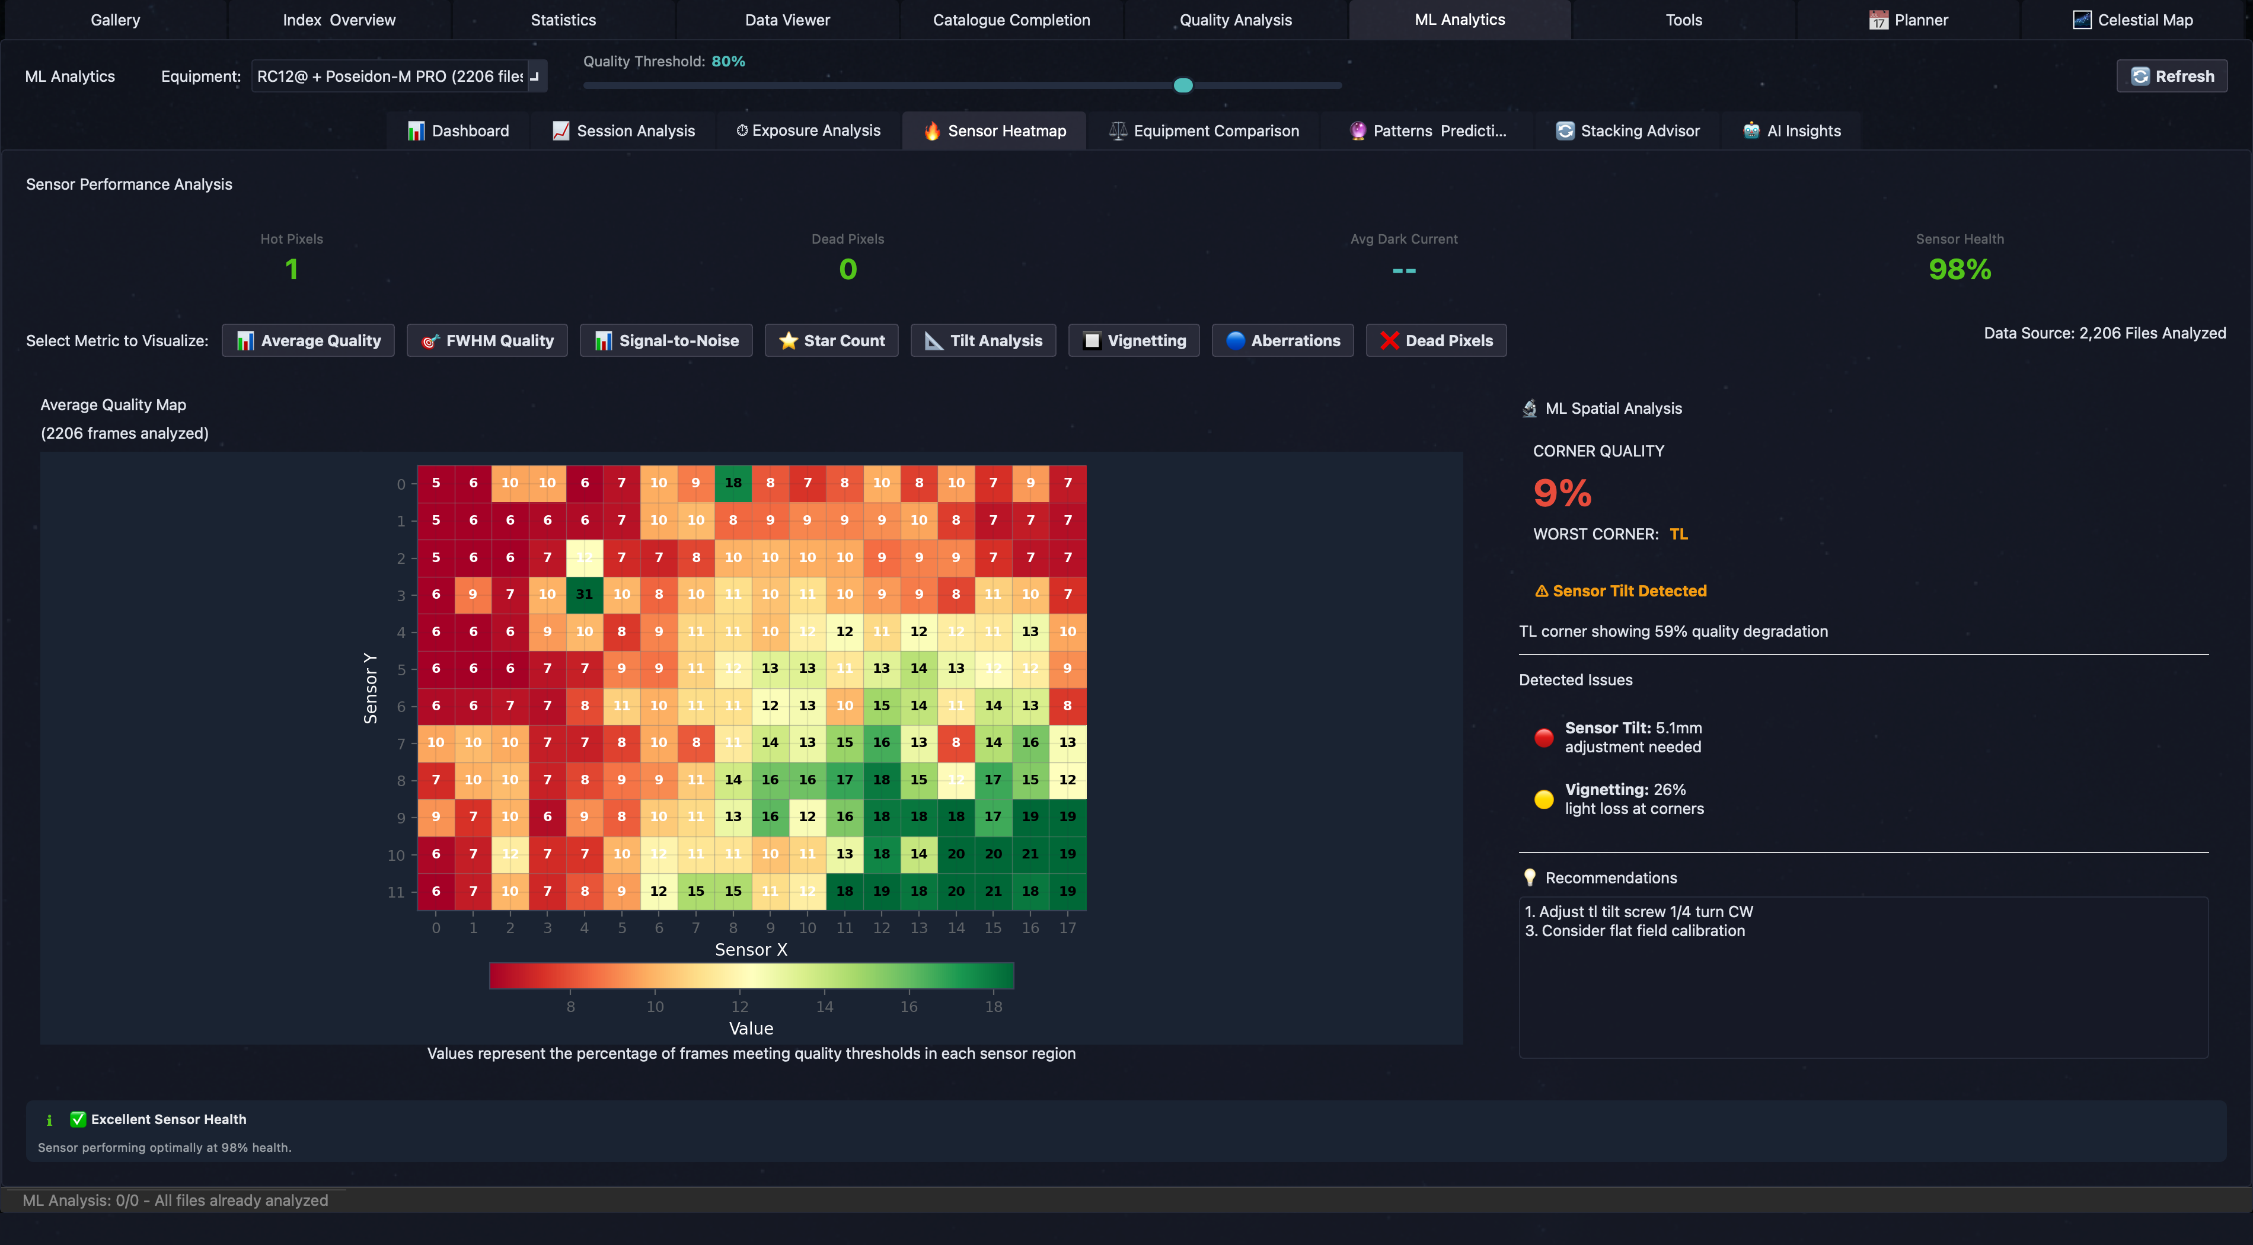Select the Star Count metric
Screen dimensions: 2253x1245
point(831,341)
